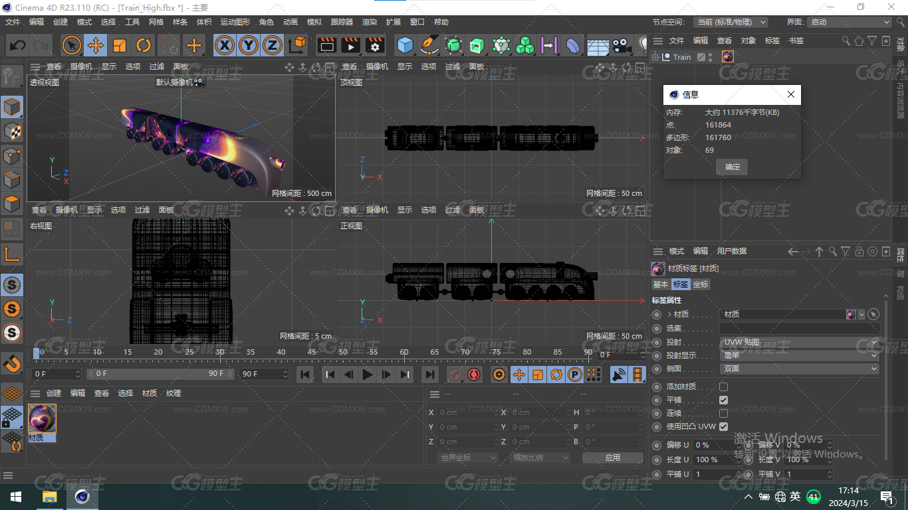Screen dimensions: 908x510
Task: Open the 世界坐标 dropdown
Action: 467,458
